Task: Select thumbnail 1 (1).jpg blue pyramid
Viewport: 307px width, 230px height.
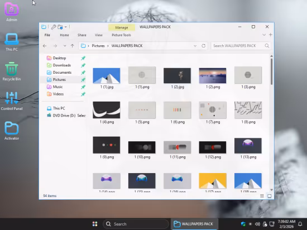Action: pyautogui.click(x=107, y=76)
